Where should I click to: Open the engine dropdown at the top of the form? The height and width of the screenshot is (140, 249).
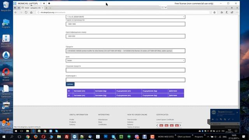pyautogui.click(x=125, y=17)
